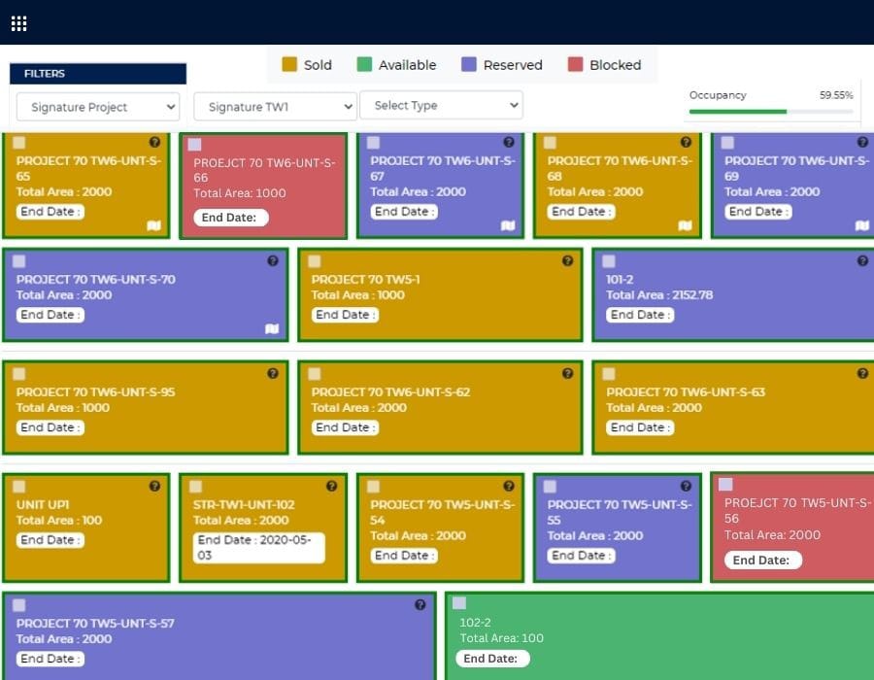Open map icon on TW6-UNT-S-67 card
This screenshot has width=874, height=680.
pyautogui.click(x=508, y=225)
